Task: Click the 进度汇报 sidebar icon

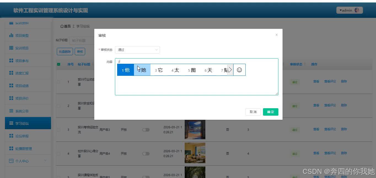Action: tap(11, 73)
